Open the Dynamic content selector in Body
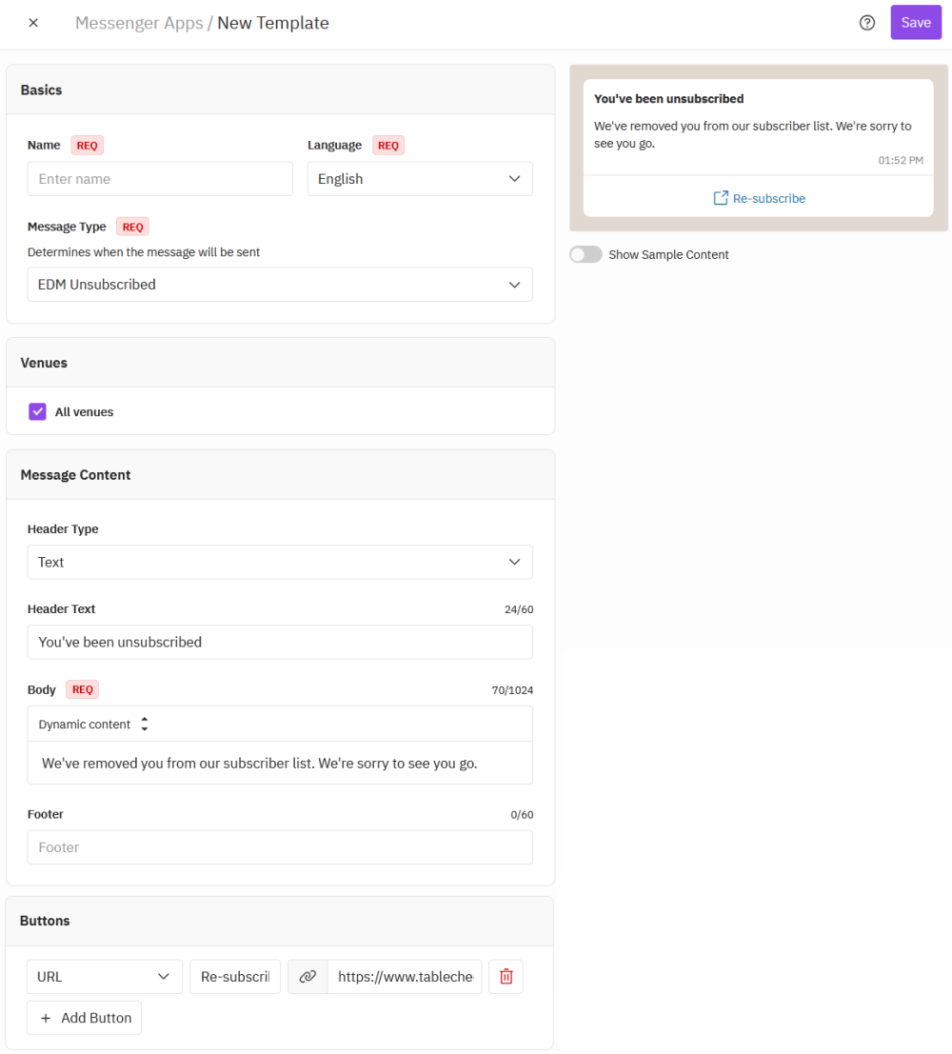The width and height of the screenshot is (952, 1054). pyautogui.click(x=93, y=724)
